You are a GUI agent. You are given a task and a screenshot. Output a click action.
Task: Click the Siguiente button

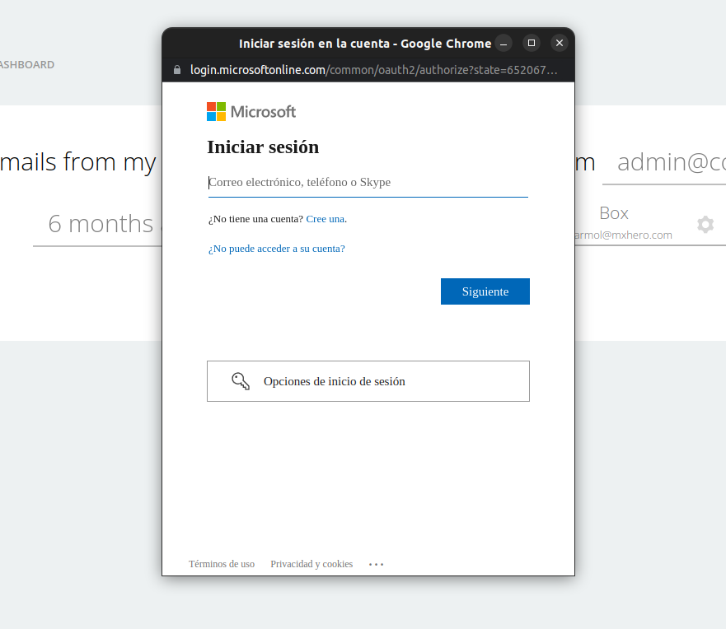click(x=485, y=291)
